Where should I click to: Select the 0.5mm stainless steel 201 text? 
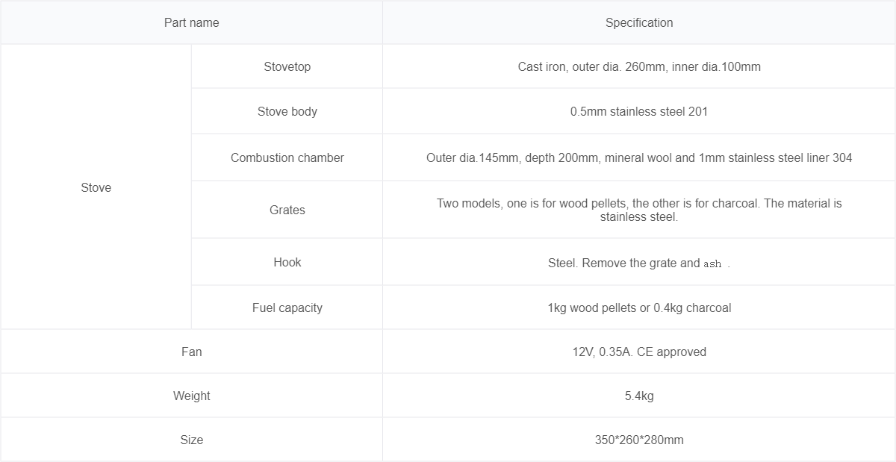(x=639, y=111)
